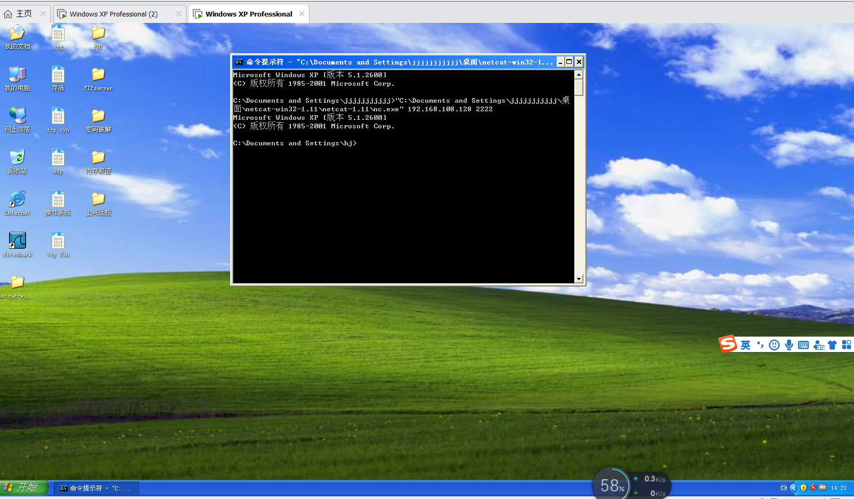Click the 命令提示符 taskbar button

(96, 488)
